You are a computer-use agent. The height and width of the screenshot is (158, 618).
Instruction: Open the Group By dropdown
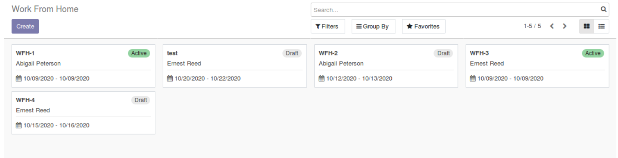[x=373, y=26]
